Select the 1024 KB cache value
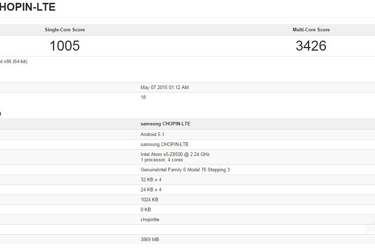 (150, 199)
